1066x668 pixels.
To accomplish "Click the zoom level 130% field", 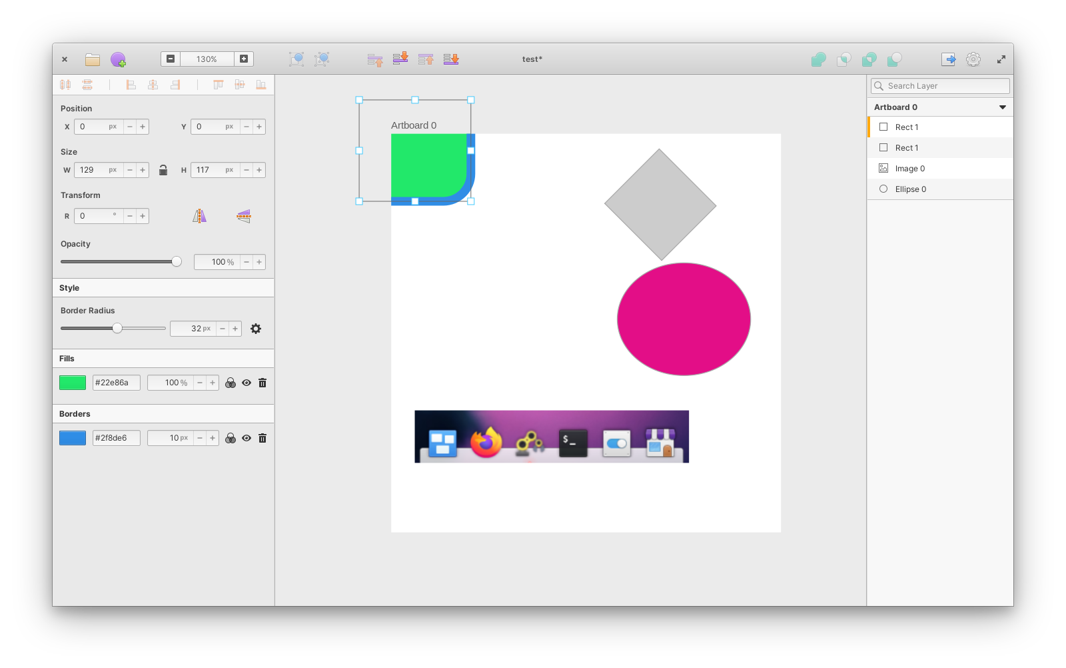I will (207, 59).
